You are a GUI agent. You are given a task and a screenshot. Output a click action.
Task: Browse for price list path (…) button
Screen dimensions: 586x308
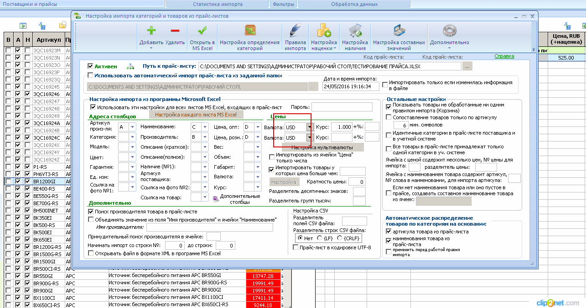(467, 66)
